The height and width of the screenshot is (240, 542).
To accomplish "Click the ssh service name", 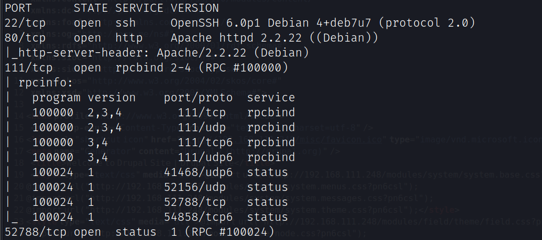I will tap(126, 23).
